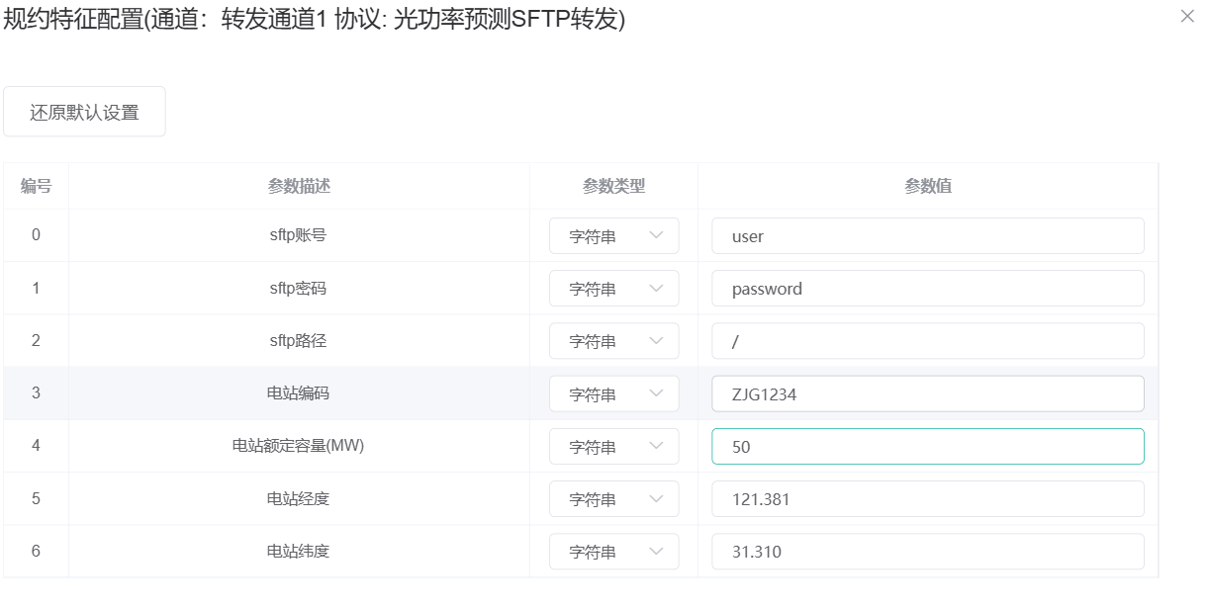
Task: Click the 电站纬度 value field 31.310
Action: click(x=928, y=552)
